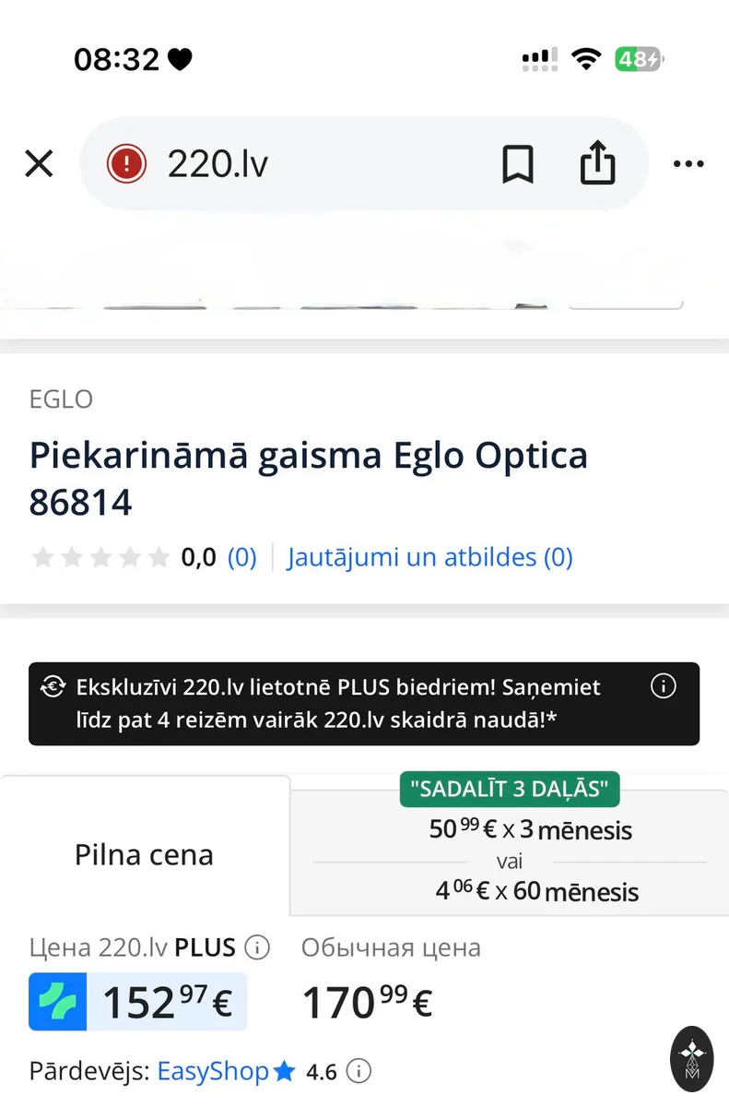Open Jautājumi un atbildes link

pyautogui.click(x=430, y=557)
